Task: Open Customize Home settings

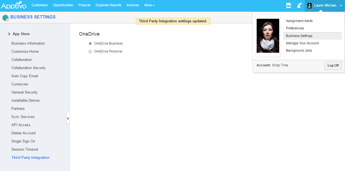Action: tap(25, 52)
